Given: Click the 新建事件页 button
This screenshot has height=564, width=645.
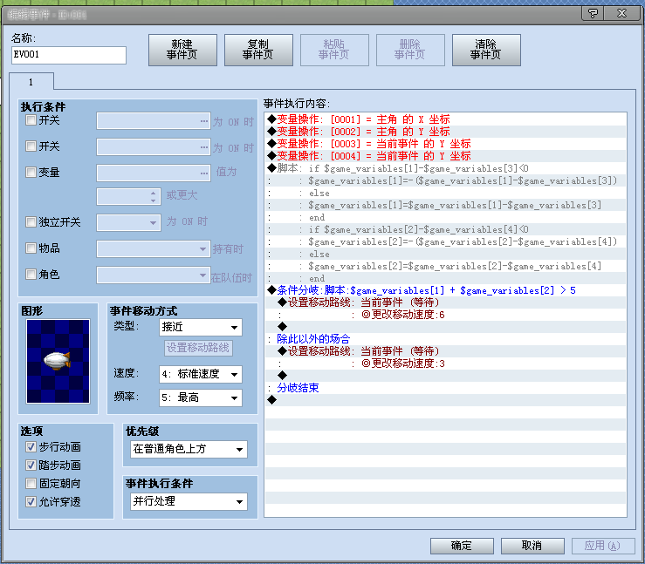Looking at the screenshot, I should (182, 50).
